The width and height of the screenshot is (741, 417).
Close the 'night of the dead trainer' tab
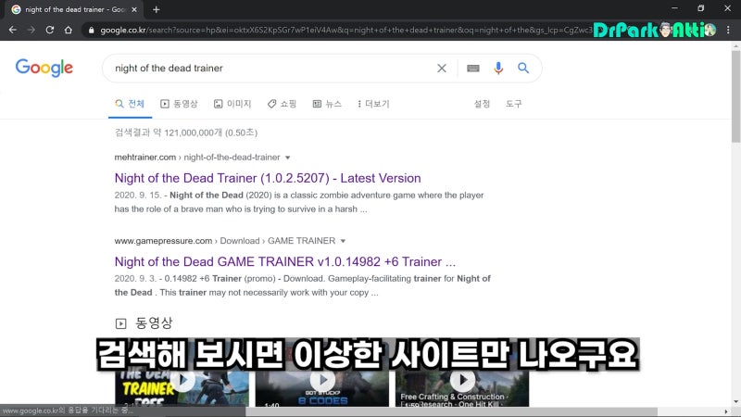pos(134,9)
